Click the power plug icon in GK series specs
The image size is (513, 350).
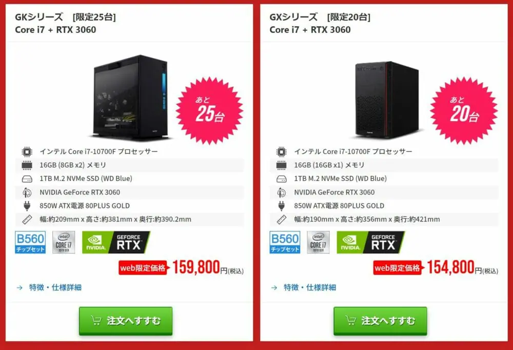click(x=27, y=206)
